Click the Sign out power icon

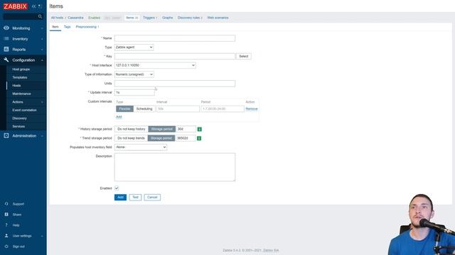6,246
